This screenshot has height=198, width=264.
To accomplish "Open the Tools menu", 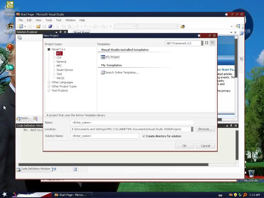I will coord(49,20).
